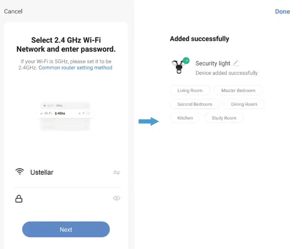
Task: Click the Wi-Fi password input field
Action: tap(66, 199)
